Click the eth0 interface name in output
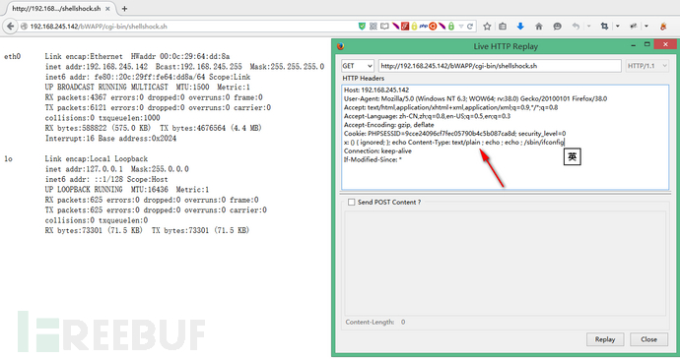The width and height of the screenshot is (680, 359). coord(12,56)
